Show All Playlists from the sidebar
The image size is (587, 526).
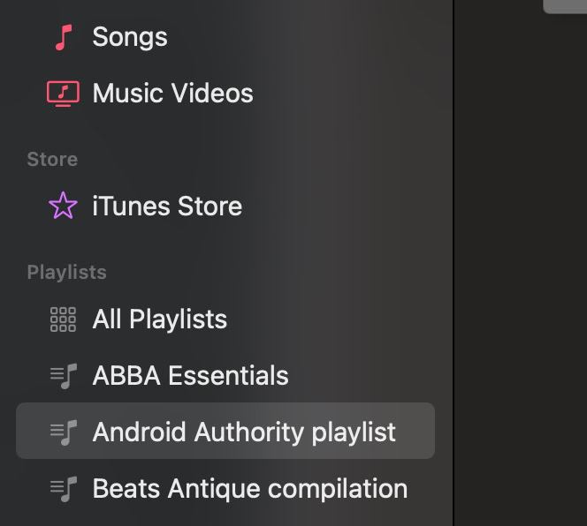[x=160, y=319]
